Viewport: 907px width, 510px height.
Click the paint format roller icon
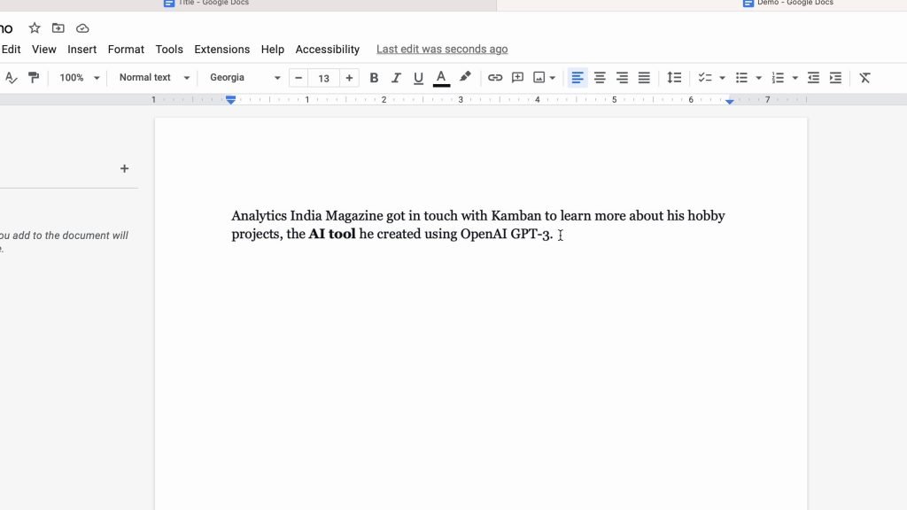34,78
